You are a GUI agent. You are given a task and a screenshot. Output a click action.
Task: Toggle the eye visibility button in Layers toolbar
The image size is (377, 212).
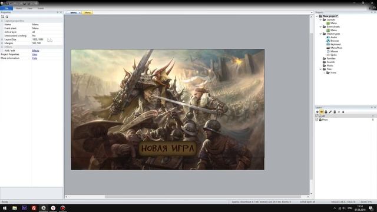322,112
